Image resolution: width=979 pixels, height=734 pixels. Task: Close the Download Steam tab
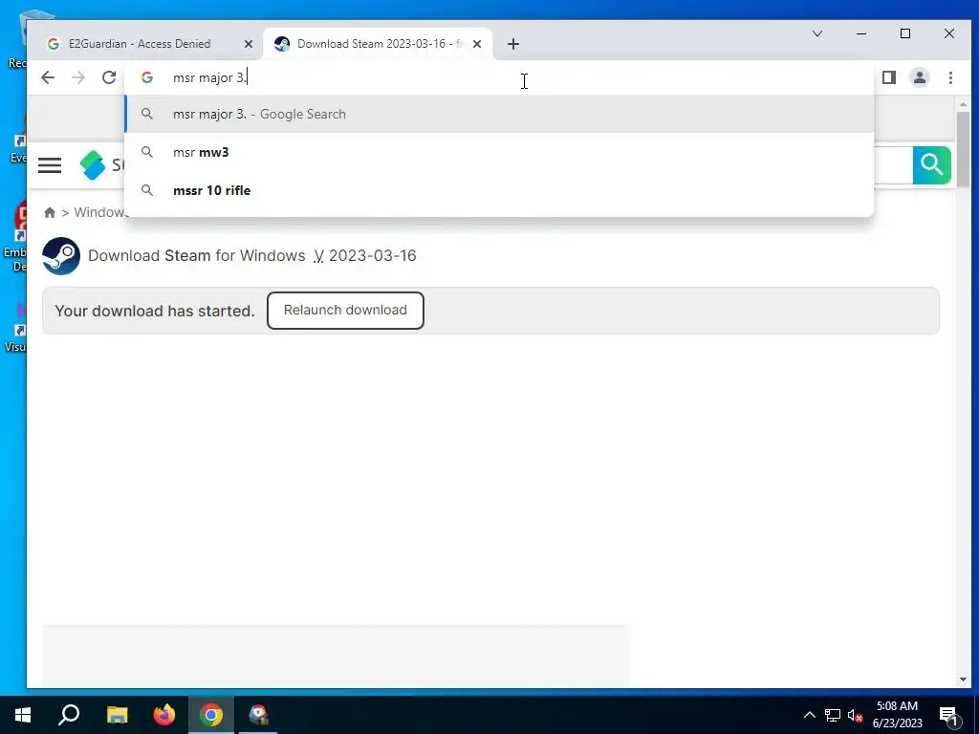[477, 44]
